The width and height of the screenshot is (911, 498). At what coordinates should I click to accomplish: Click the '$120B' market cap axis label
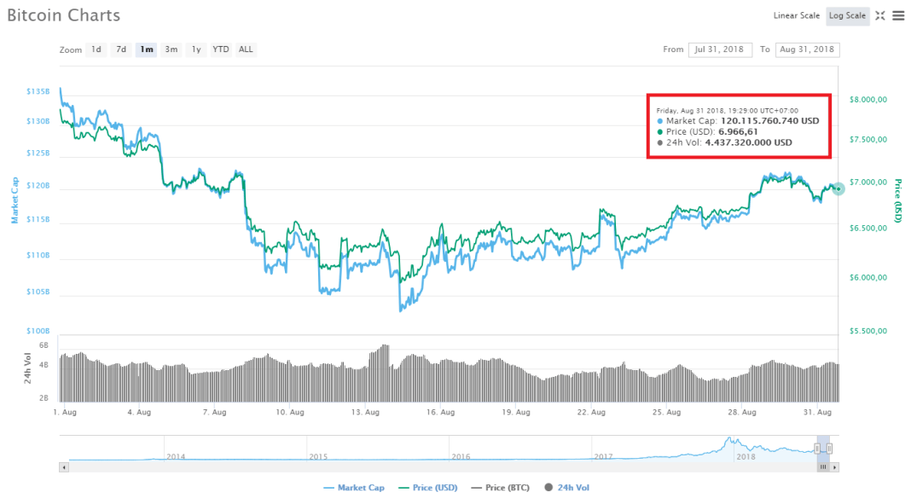tap(38, 185)
